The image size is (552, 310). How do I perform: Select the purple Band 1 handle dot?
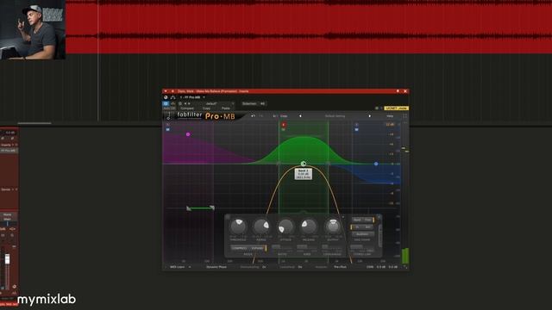coord(188,134)
